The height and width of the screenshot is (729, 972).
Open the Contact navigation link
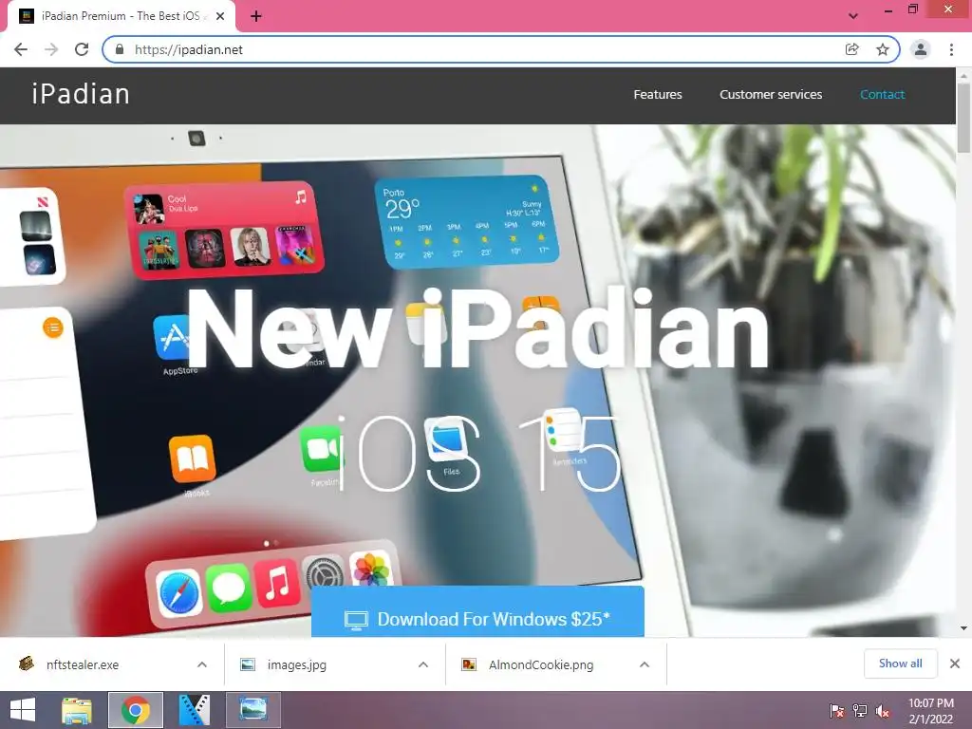882,94
